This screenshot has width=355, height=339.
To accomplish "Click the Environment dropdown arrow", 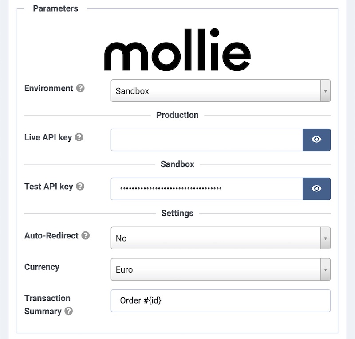I will pyautogui.click(x=325, y=91).
